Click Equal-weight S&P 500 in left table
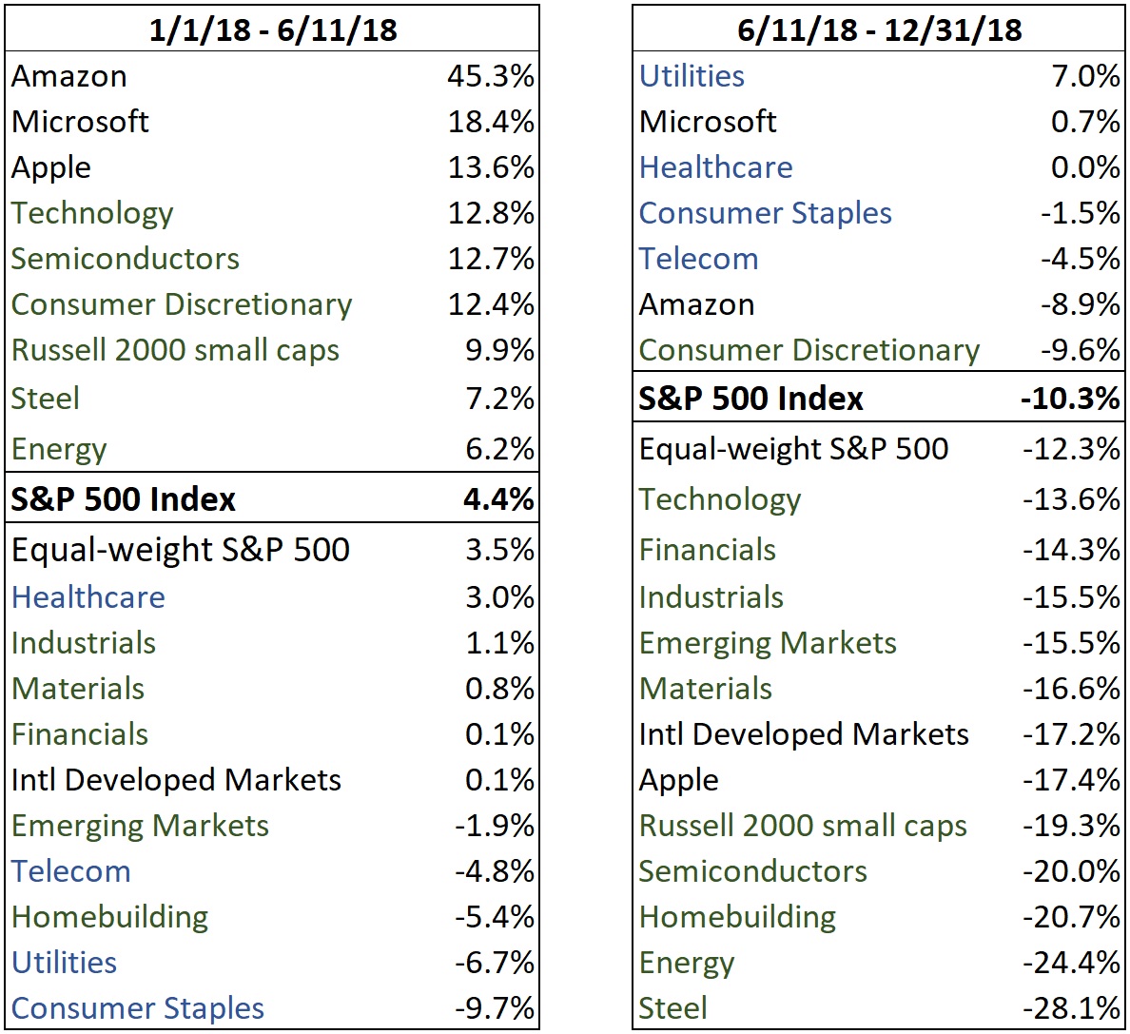1130x1034 pixels. coord(181,550)
